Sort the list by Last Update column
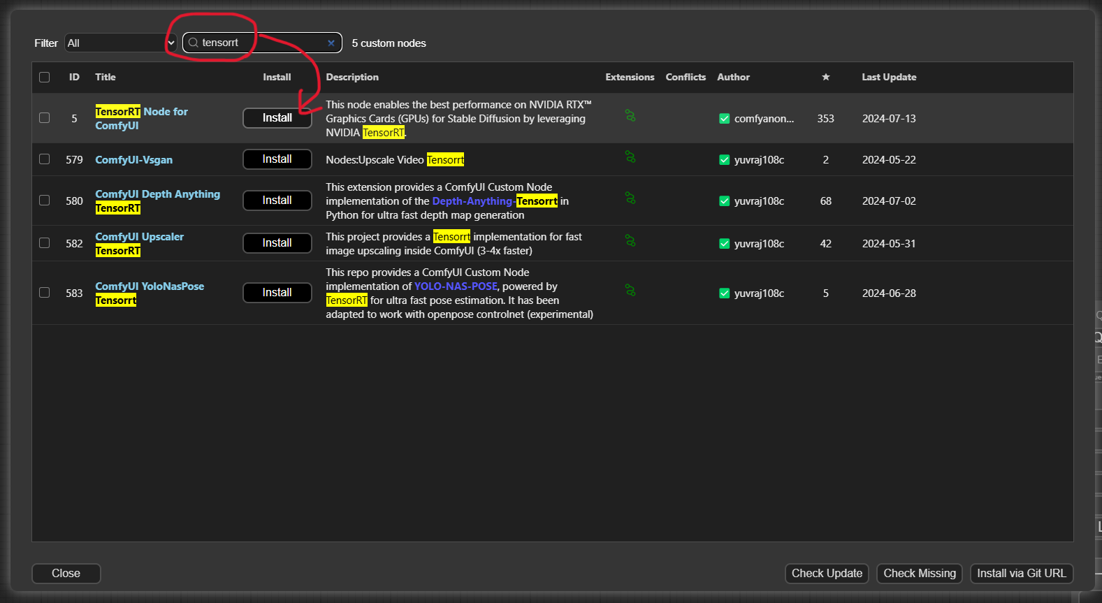 889,77
